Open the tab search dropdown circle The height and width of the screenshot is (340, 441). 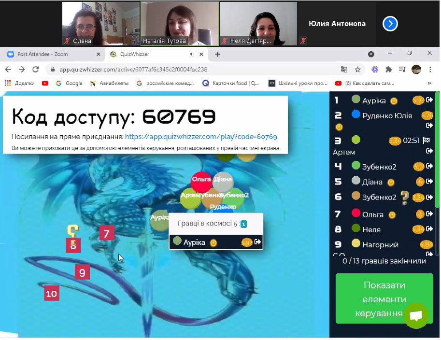point(371,54)
